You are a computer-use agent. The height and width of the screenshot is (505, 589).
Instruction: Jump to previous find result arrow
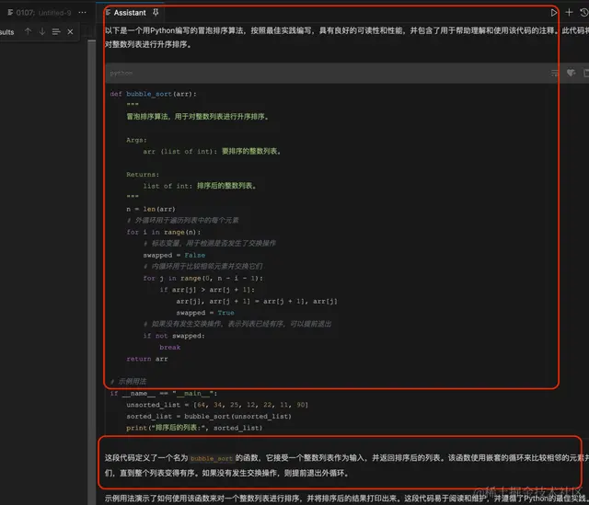28,31
